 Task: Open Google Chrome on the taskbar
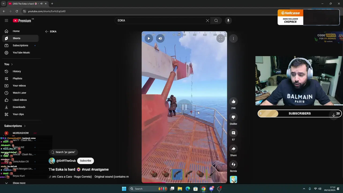coord(204,189)
